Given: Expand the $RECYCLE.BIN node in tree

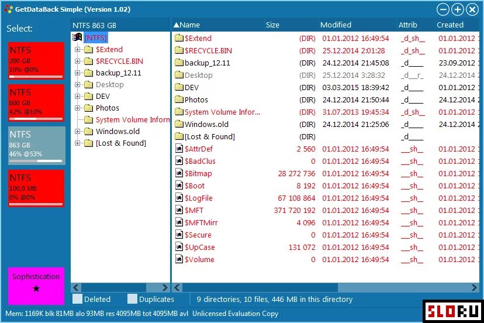Looking at the screenshot, I should pos(78,61).
